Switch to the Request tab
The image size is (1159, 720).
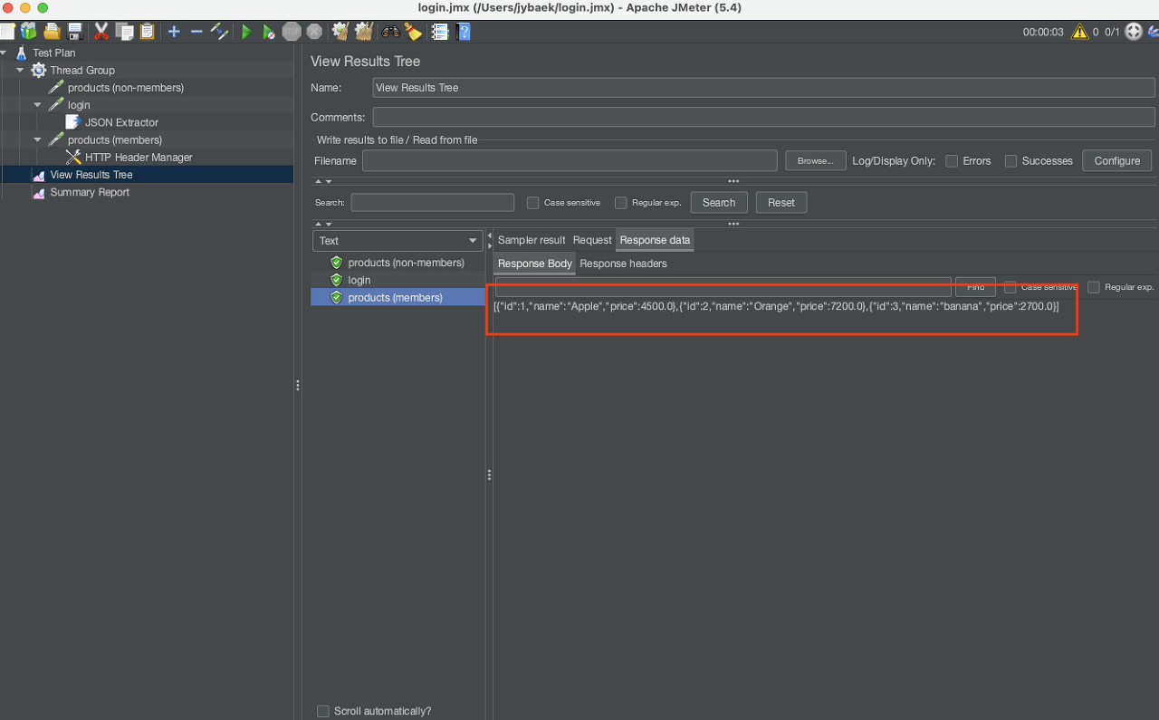pos(592,240)
